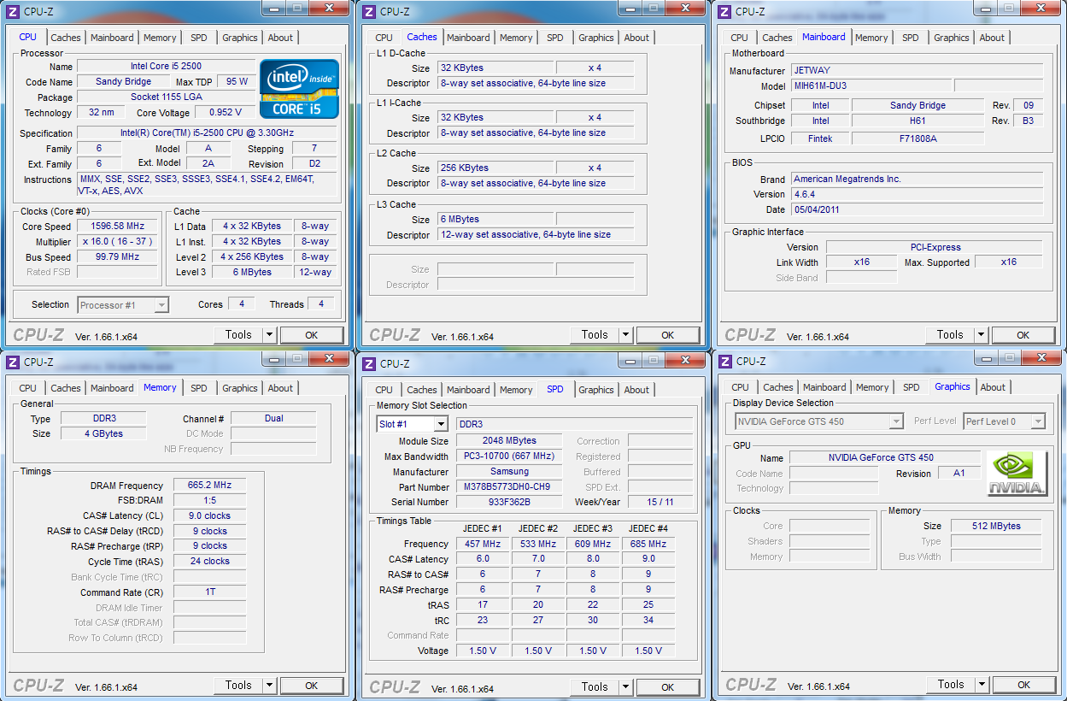Click CPU-Z title icon of the processor window
The width and height of the screenshot is (1067, 701).
(13, 11)
